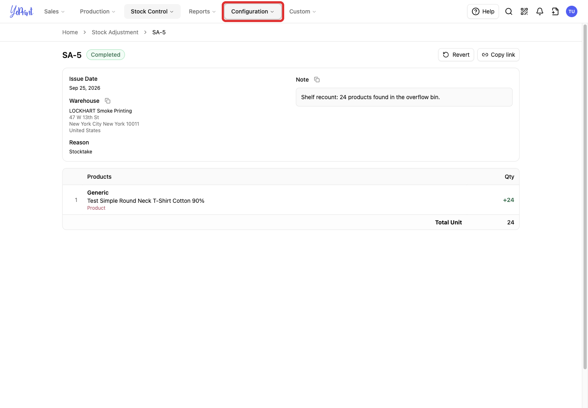The image size is (588, 408).
Task: Click the YoPrint logo
Action: coord(22,11)
